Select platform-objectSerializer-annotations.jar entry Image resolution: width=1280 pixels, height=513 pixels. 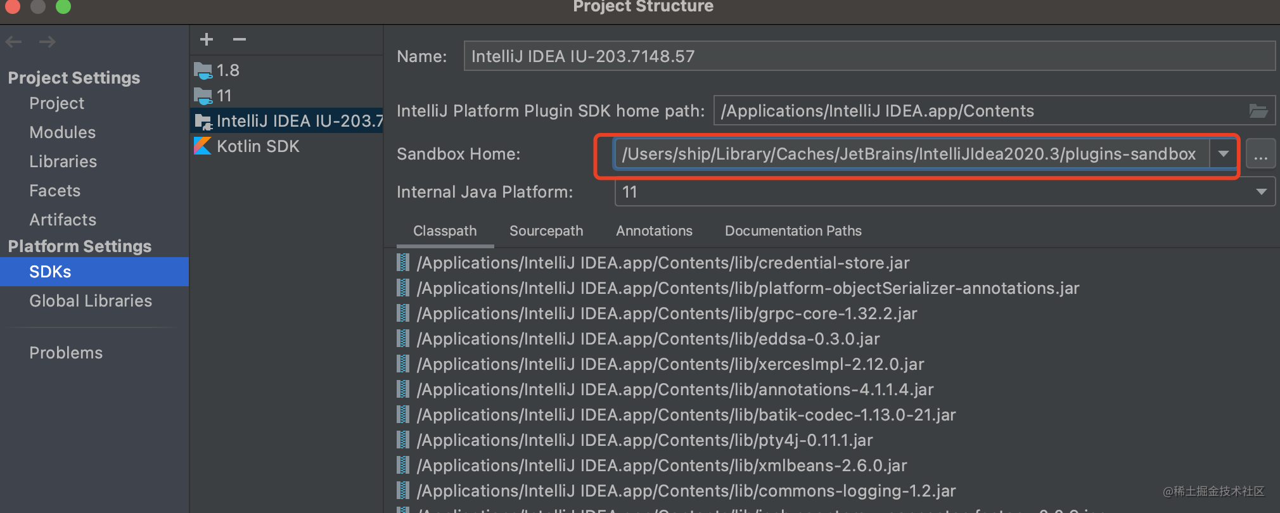click(748, 288)
